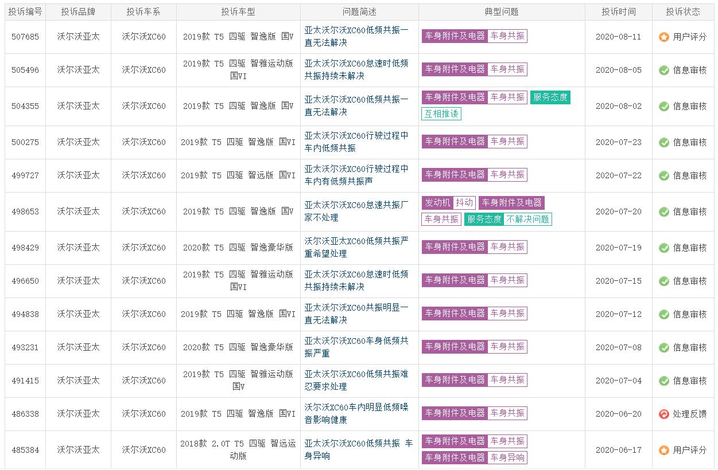The width and height of the screenshot is (718, 470).
Task: Select the 互相推诿 tag
Action: (x=441, y=113)
